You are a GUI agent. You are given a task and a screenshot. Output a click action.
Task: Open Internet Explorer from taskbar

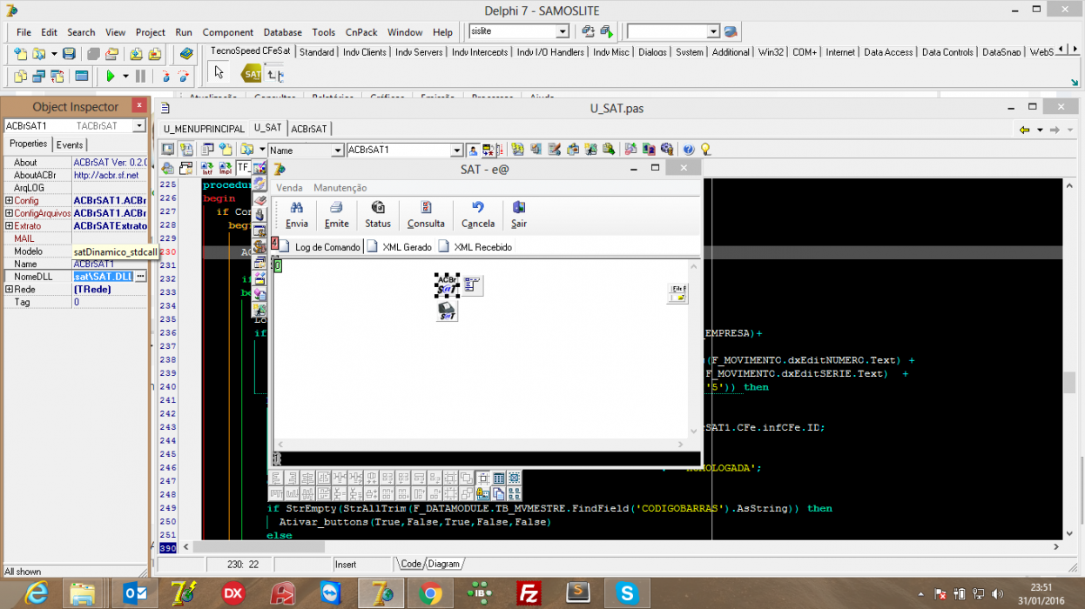36,593
